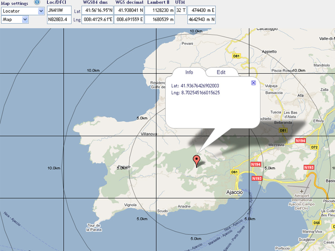Viewport: 335px width, 251px height.
Task: Click the UTM easting field 474430 m E
Action: (201, 10)
